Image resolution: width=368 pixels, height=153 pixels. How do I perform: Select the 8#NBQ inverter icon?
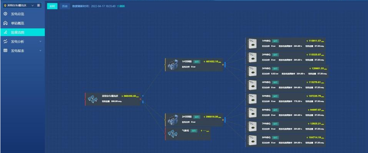pyautogui.click(x=252, y=140)
